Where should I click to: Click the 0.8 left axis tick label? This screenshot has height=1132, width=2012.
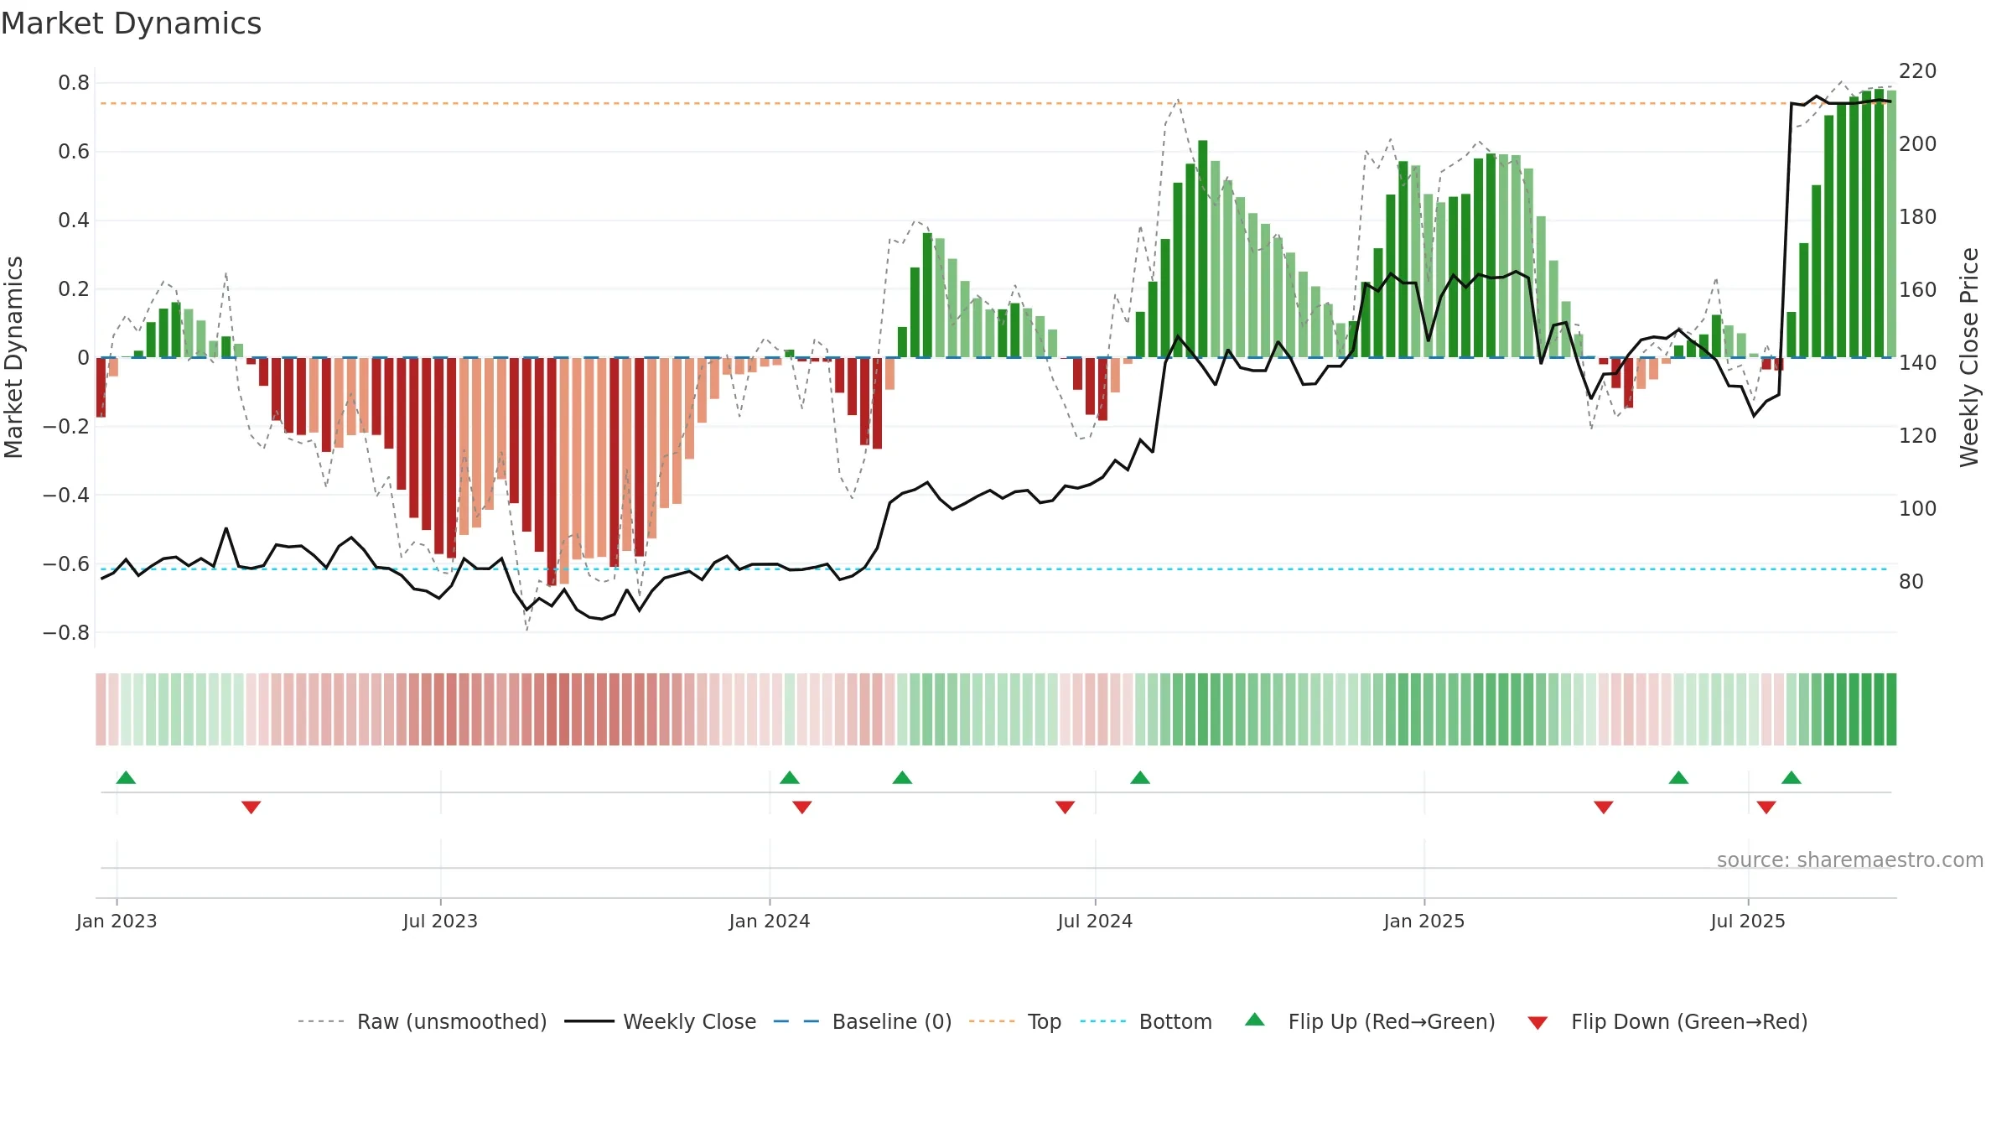coord(74,83)
